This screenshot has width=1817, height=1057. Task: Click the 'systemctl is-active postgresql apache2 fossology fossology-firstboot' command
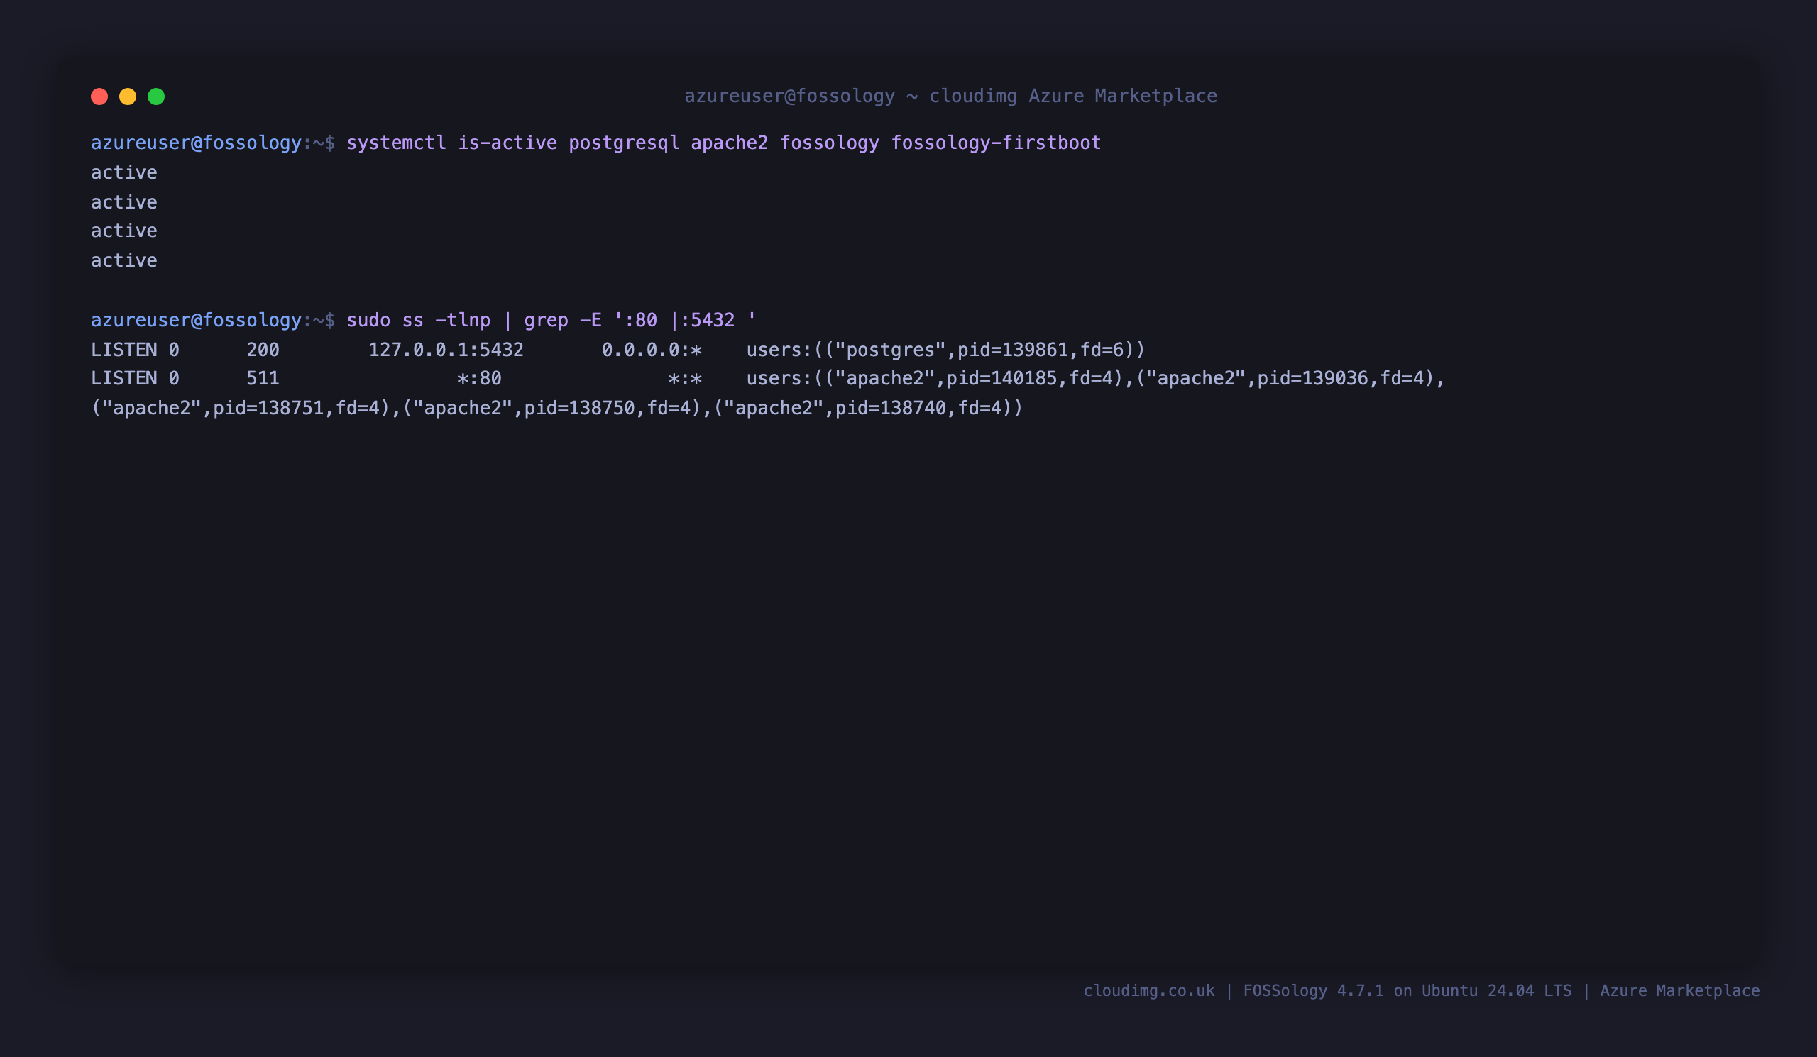(x=724, y=143)
